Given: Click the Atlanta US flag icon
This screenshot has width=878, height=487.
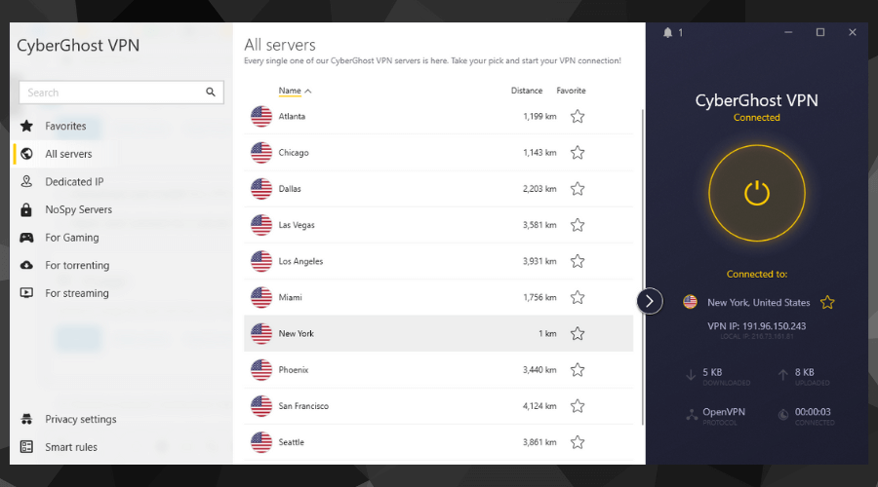Looking at the screenshot, I should (x=261, y=116).
